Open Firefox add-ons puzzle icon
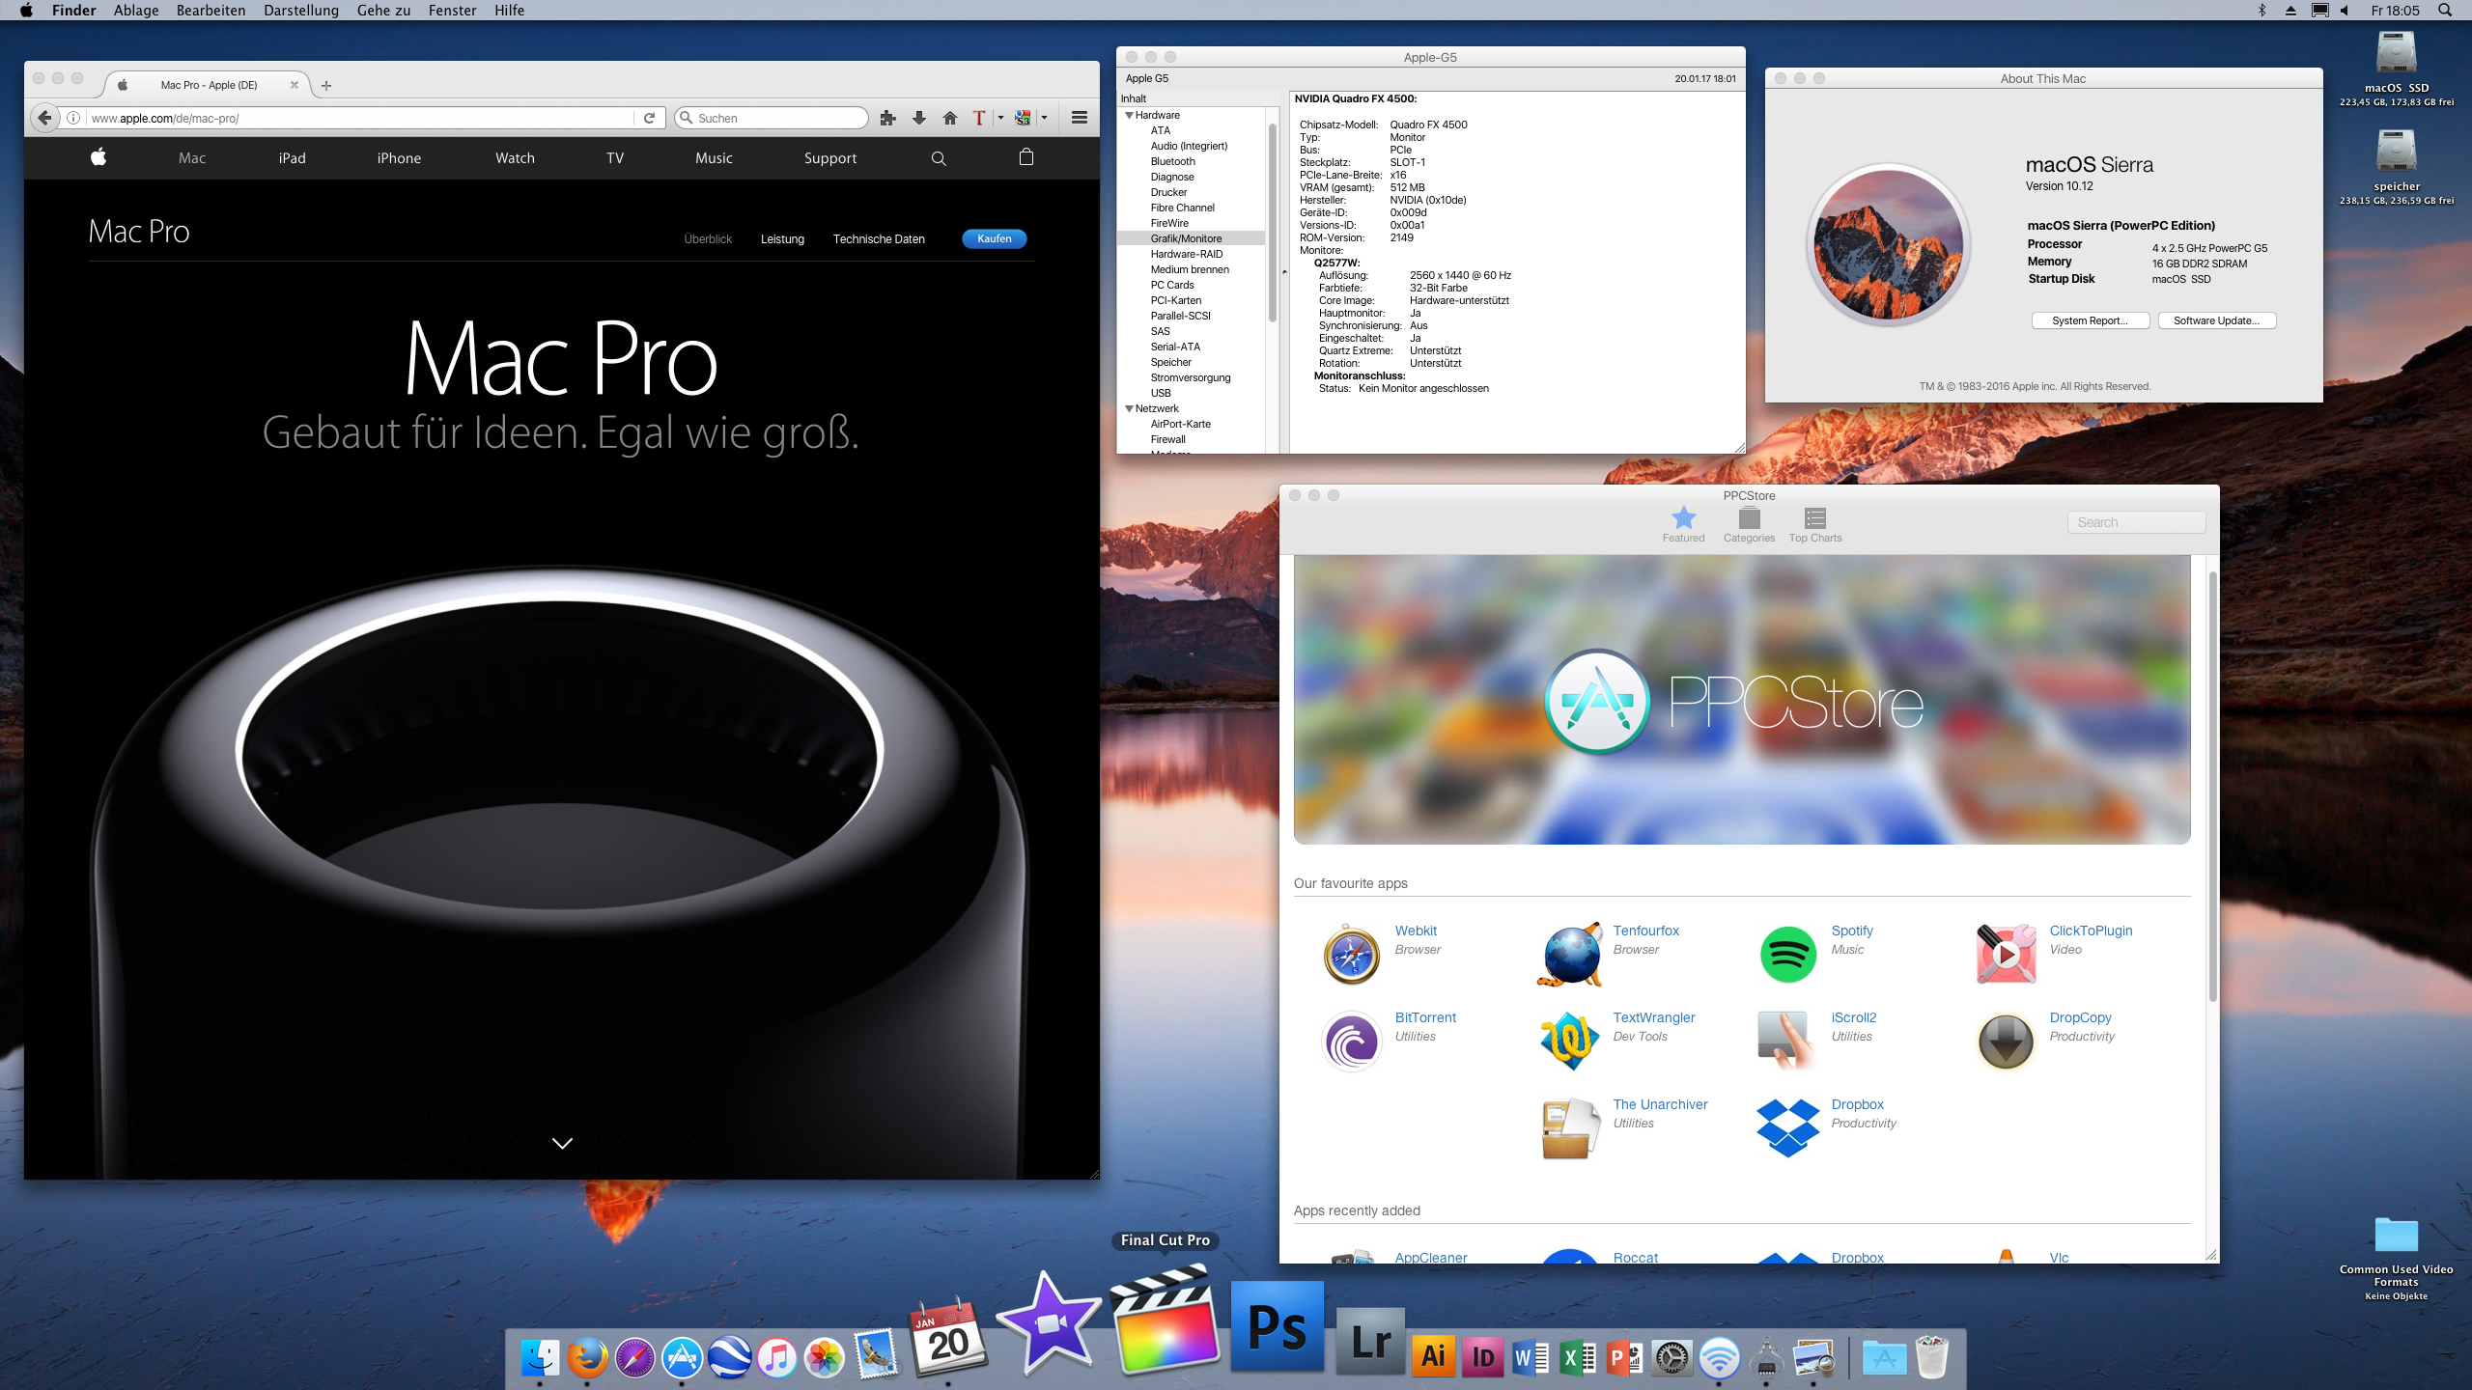The height and width of the screenshot is (1390, 2472). click(x=888, y=118)
